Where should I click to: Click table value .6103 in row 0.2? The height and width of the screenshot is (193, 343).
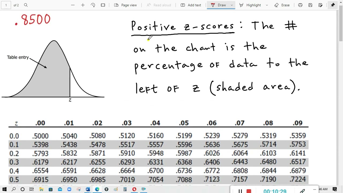coord(268,153)
